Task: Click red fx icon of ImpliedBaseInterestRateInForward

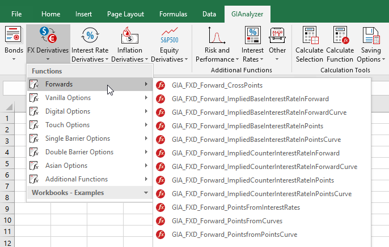Action: (160, 99)
